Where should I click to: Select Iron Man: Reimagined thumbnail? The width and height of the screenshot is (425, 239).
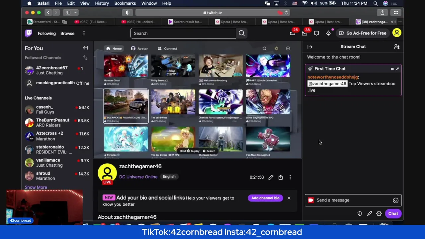[268, 139]
